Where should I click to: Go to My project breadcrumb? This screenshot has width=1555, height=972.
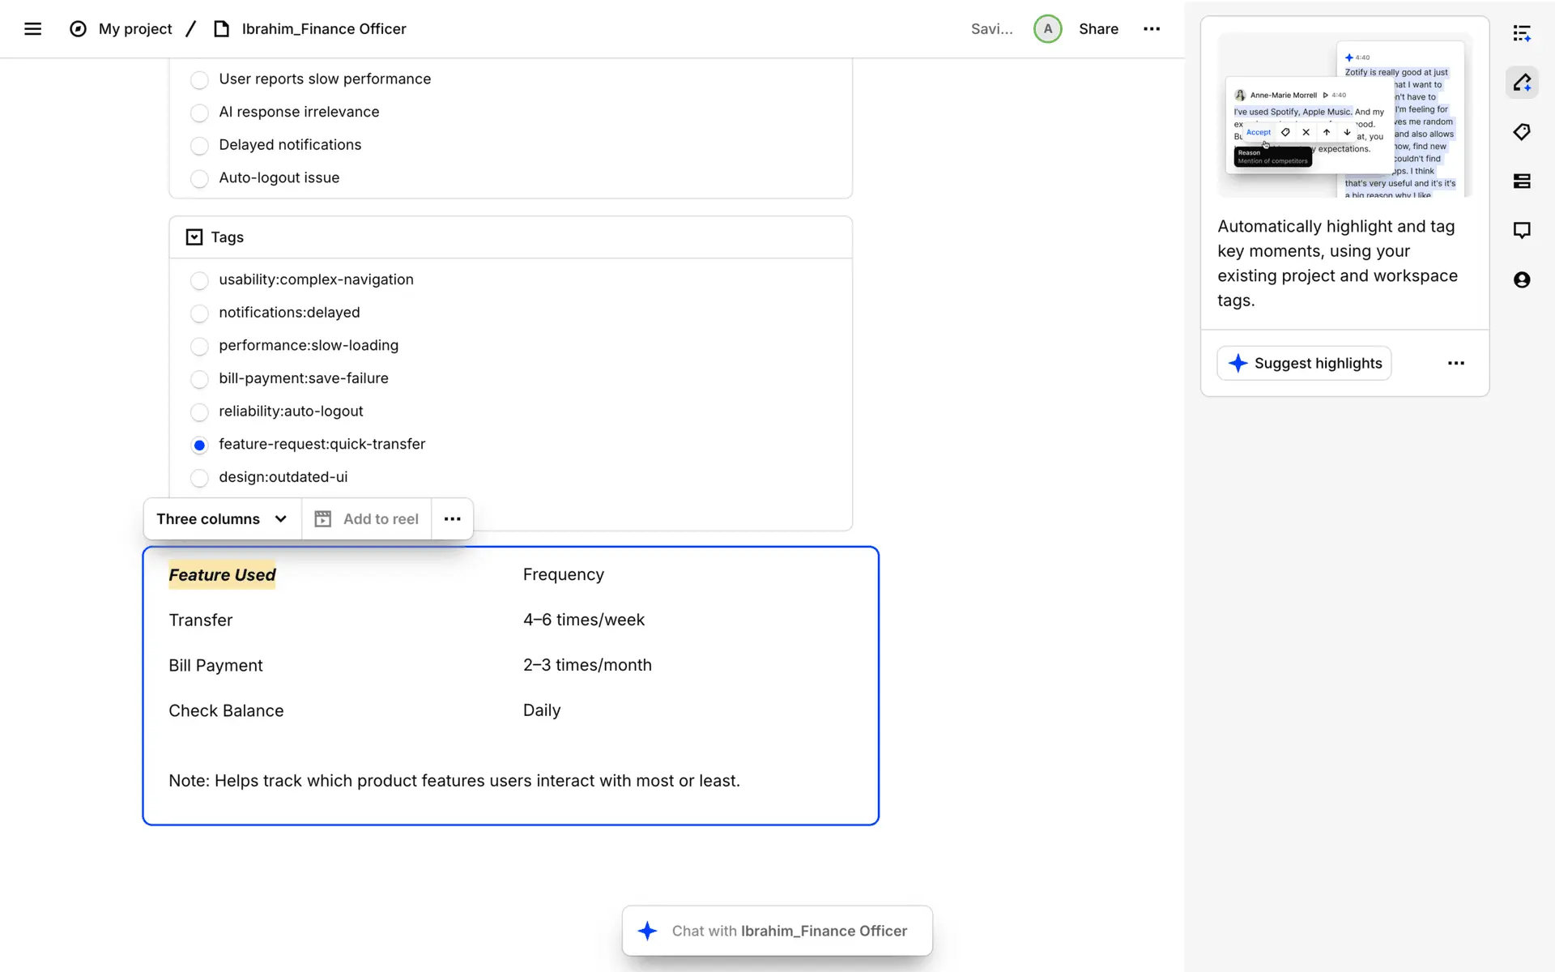click(x=135, y=29)
